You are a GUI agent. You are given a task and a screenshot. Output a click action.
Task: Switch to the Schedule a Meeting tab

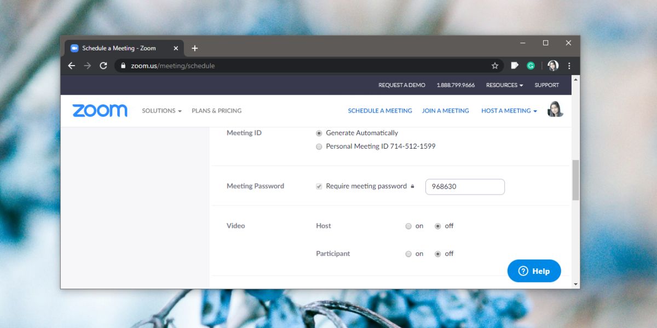124,48
